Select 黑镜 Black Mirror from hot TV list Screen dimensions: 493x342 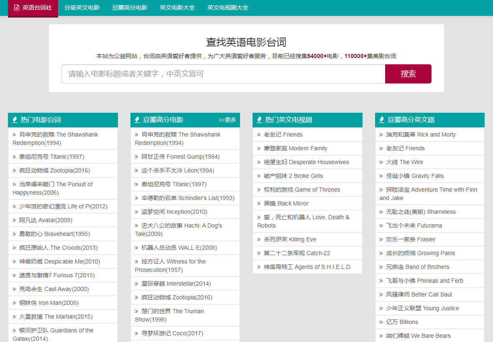coord(285,203)
